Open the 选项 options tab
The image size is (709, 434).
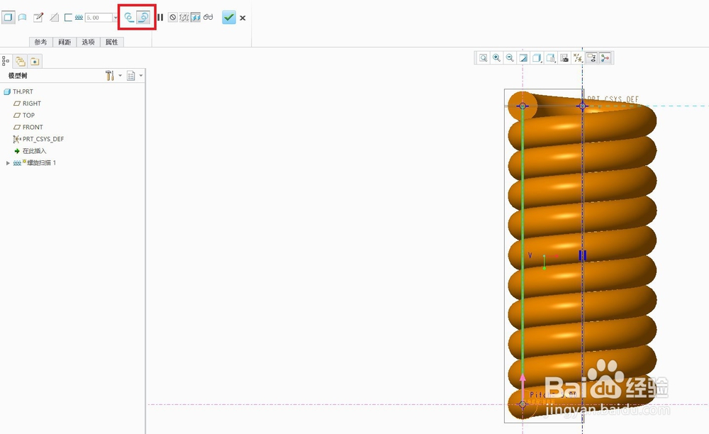(88, 42)
